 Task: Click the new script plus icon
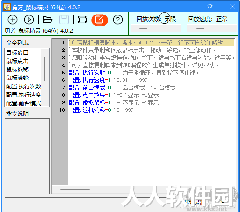click(x=13, y=20)
